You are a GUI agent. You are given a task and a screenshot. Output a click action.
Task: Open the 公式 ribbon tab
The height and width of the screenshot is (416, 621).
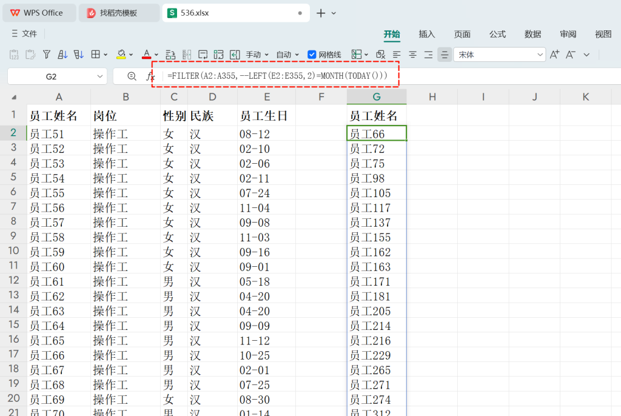pos(497,34)
